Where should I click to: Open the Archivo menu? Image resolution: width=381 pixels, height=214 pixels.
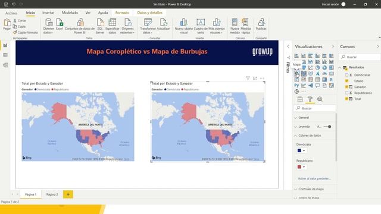[11, 13]
